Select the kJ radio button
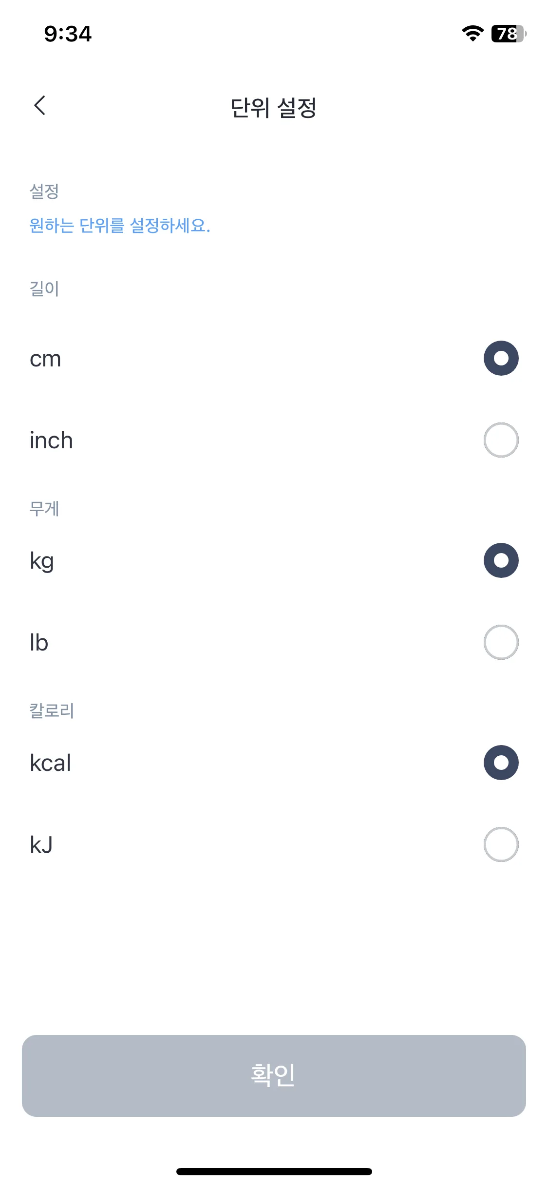This screenshot has width=548, height=1187. pyautogui.click(x=501, y=844)
